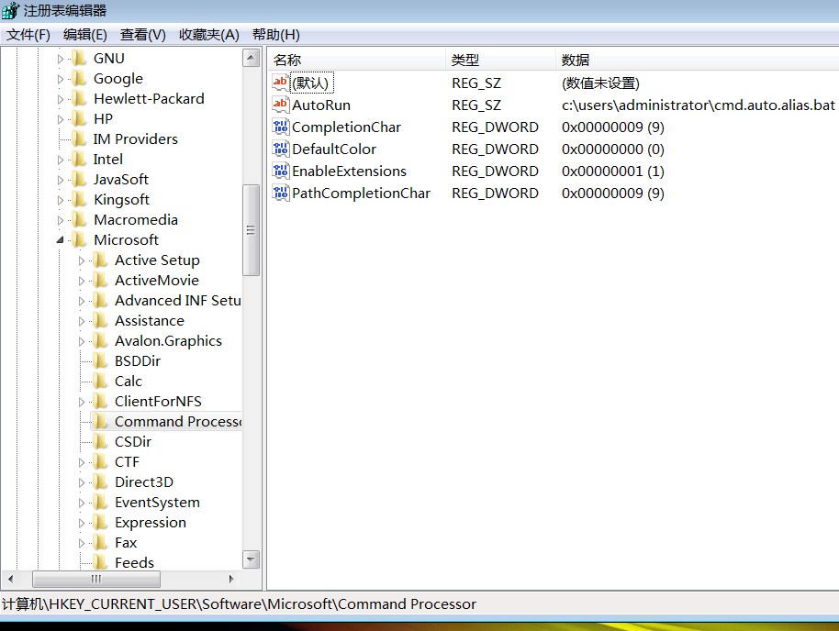
Task: Click the IM Providers folder icon
Action: tap(79, 139)
